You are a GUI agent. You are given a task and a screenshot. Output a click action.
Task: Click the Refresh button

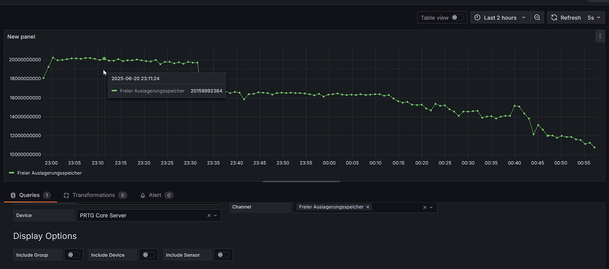(x=569, y=17)
